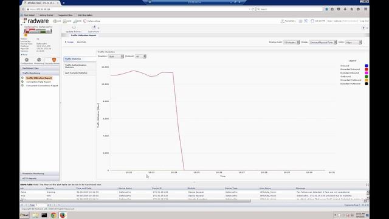Click the green Outbound legend swatch
The width and height of the screenshot is (389, 219).
tap(366, 77)
